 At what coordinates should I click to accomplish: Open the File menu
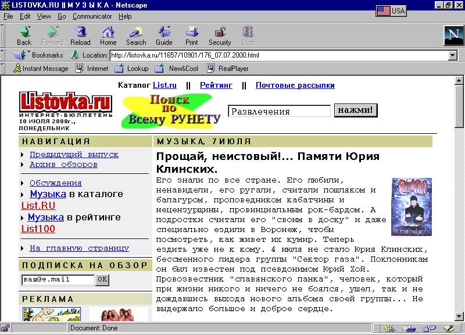[x=8, y=16]
